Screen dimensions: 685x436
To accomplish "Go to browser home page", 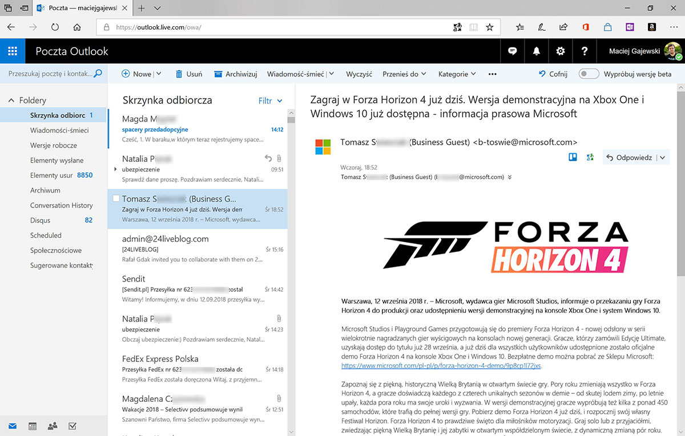I will [77, 27].
